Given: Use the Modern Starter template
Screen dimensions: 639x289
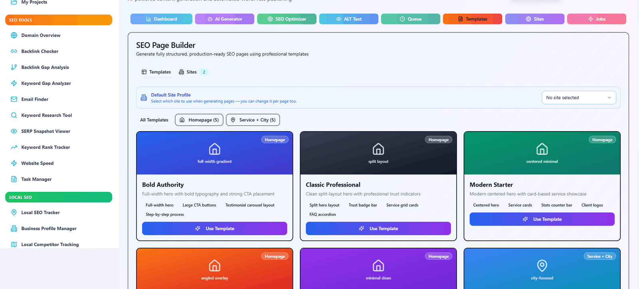Looking at the screenshot, I should pyautogui.click(x=542, y=219).
